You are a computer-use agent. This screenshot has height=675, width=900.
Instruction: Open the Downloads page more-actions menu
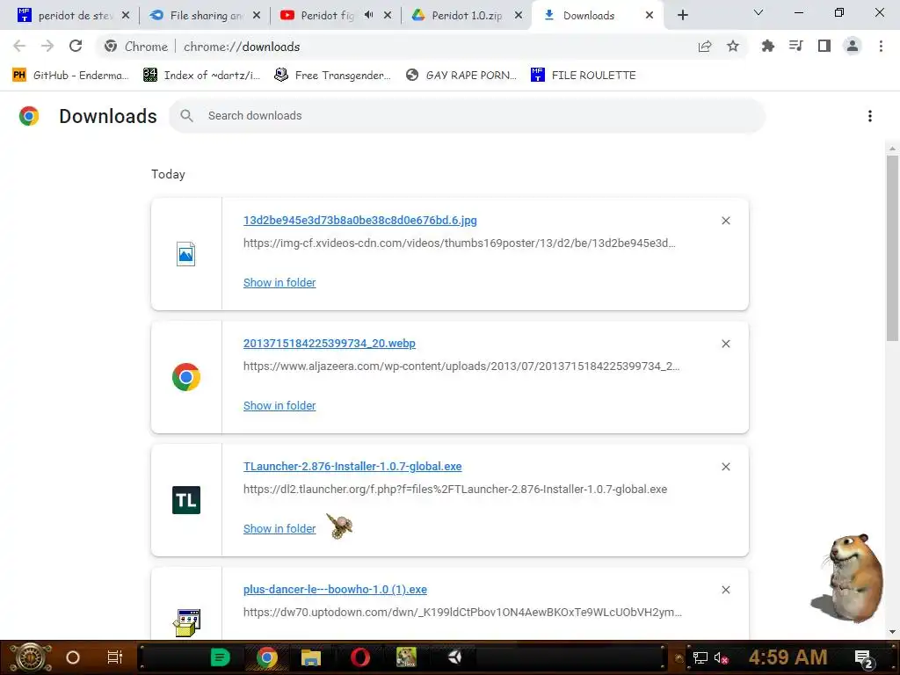[x=870, y=116]
